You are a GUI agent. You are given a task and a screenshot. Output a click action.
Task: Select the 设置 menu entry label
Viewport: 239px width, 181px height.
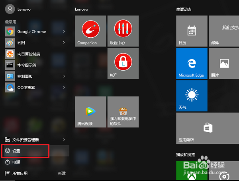(x=16, y=151)
